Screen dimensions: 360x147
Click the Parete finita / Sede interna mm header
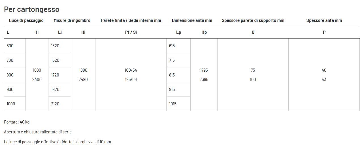[131, 20]
